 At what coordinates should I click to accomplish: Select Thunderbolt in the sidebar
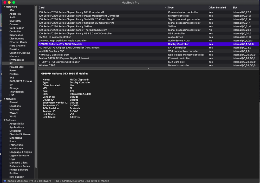tap(16, 92)
